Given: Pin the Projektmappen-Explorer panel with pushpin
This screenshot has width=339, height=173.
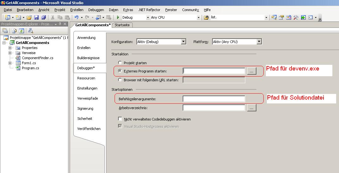Looking at the screenshot, I should click(x=60, y=24).
